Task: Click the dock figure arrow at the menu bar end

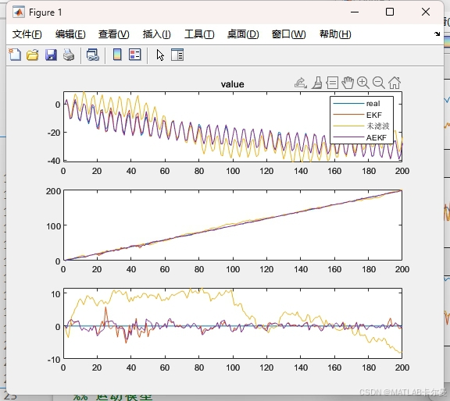Action: (437, 34)
